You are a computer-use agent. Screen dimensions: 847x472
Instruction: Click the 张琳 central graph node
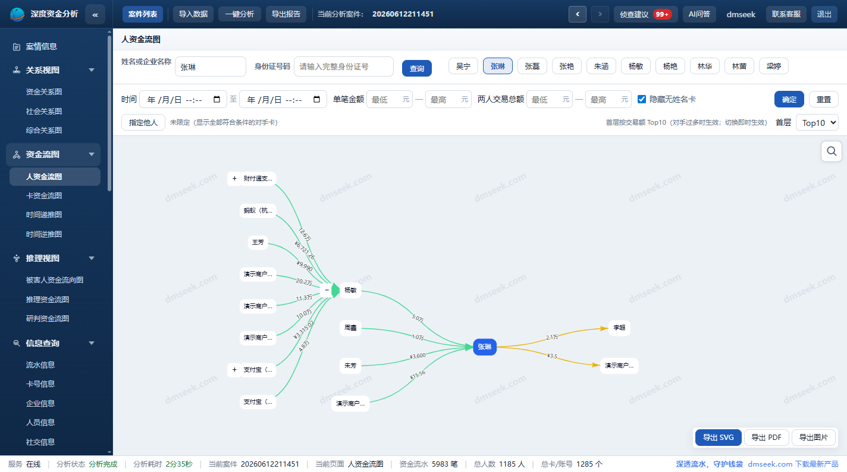[x=485, y=347]
